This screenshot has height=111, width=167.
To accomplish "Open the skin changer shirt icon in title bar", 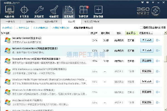I will click(143, 2).
